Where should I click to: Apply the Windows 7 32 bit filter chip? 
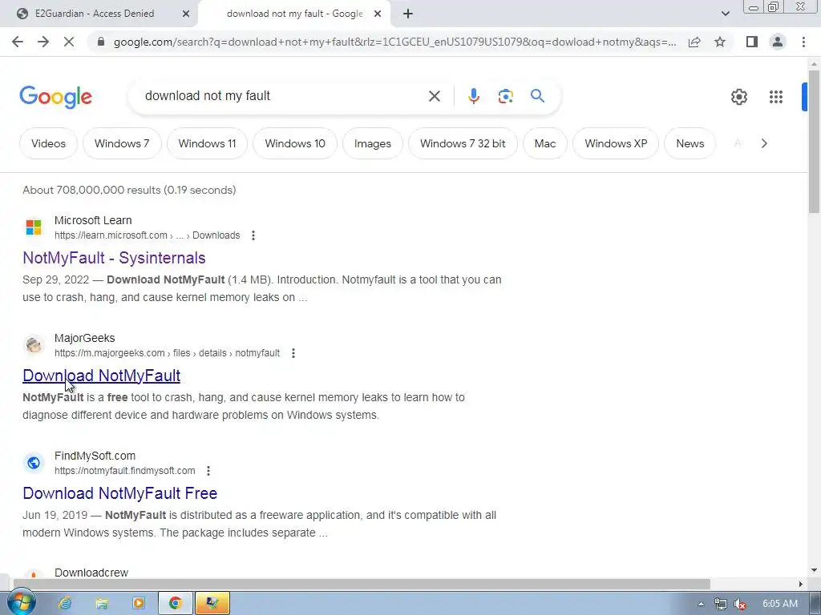point(463,143)
